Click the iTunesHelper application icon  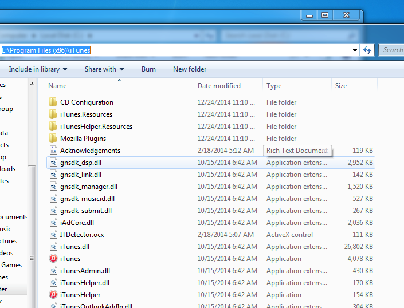click(x=53, y=294)
